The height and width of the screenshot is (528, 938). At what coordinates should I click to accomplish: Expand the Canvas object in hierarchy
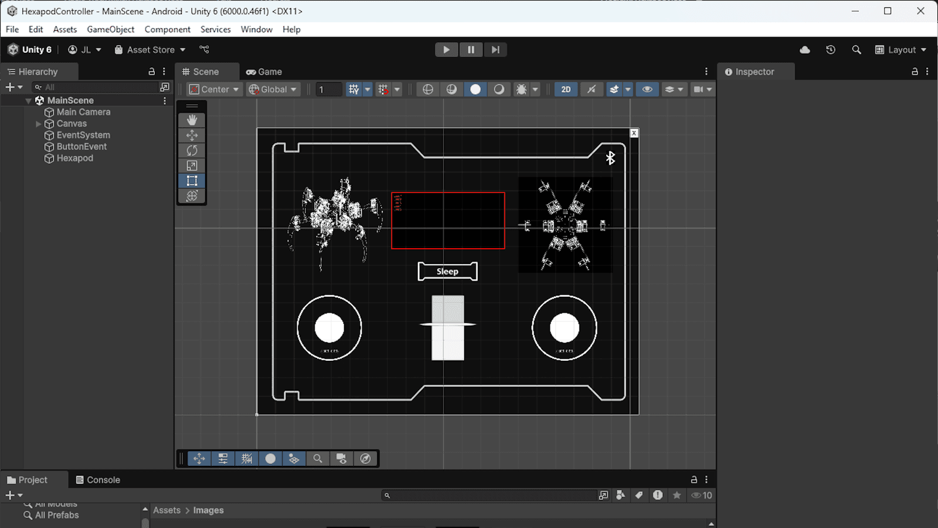click(x=39, y=124)
